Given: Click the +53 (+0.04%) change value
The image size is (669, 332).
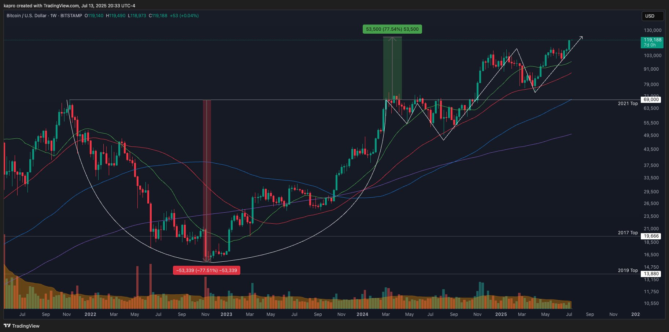Looking at the screenshot, I should [184, 16].
